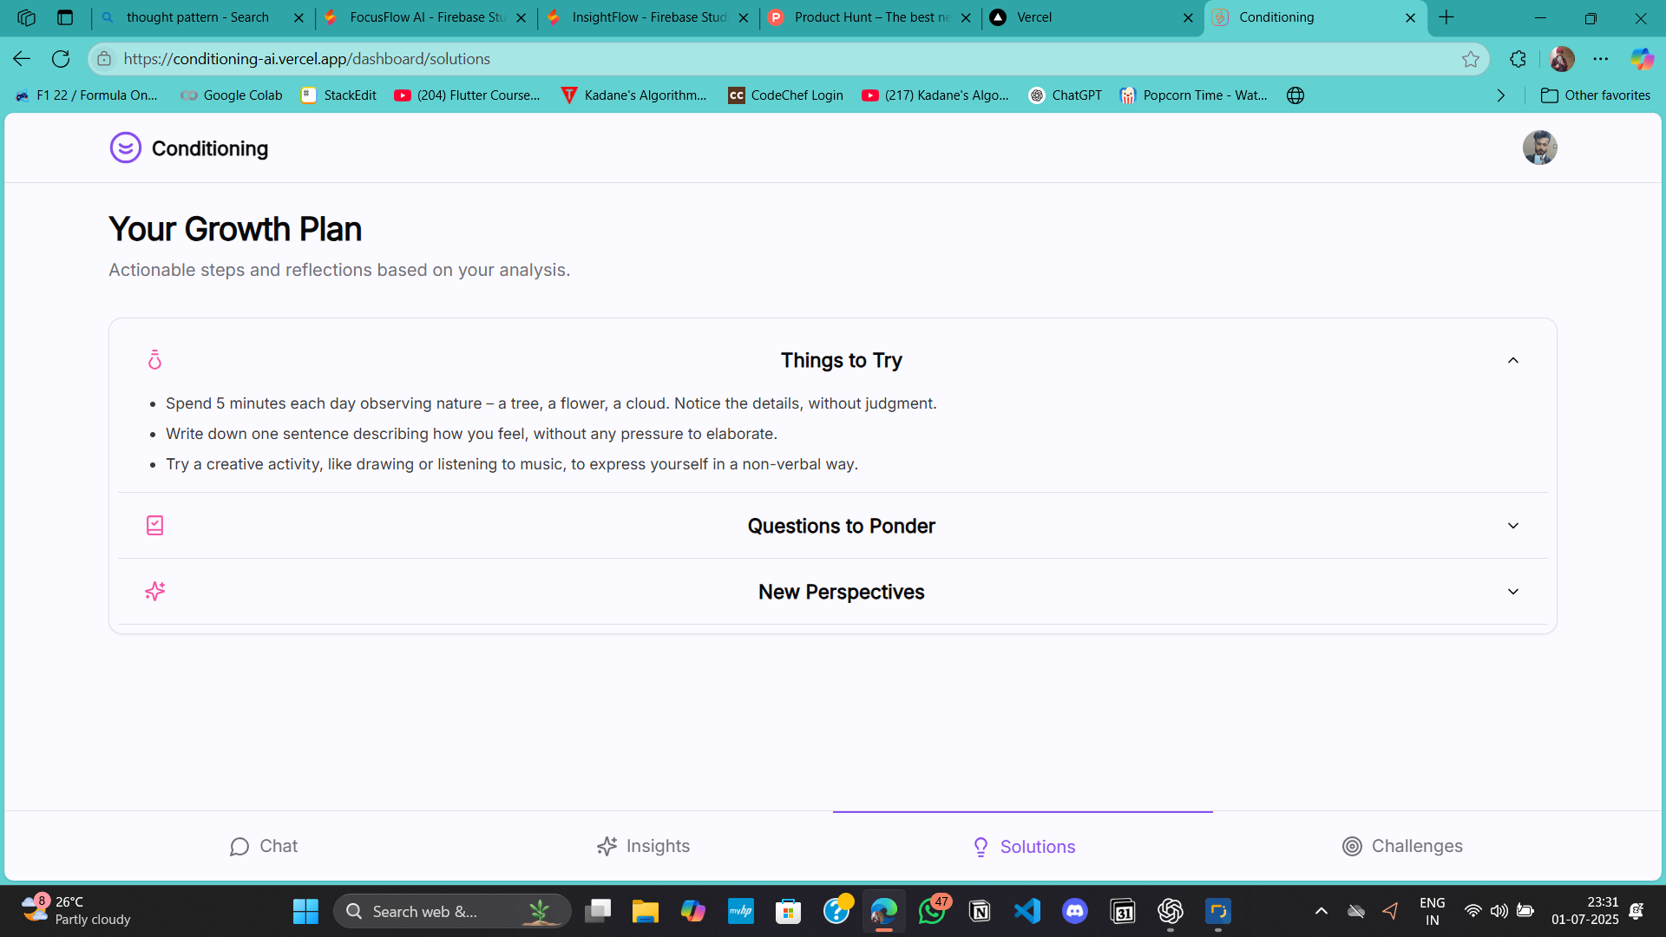Screen dimensions: 1666x937
Task: Click the Questions to Ponder notebook icon
Action: [x=155, y=526]
